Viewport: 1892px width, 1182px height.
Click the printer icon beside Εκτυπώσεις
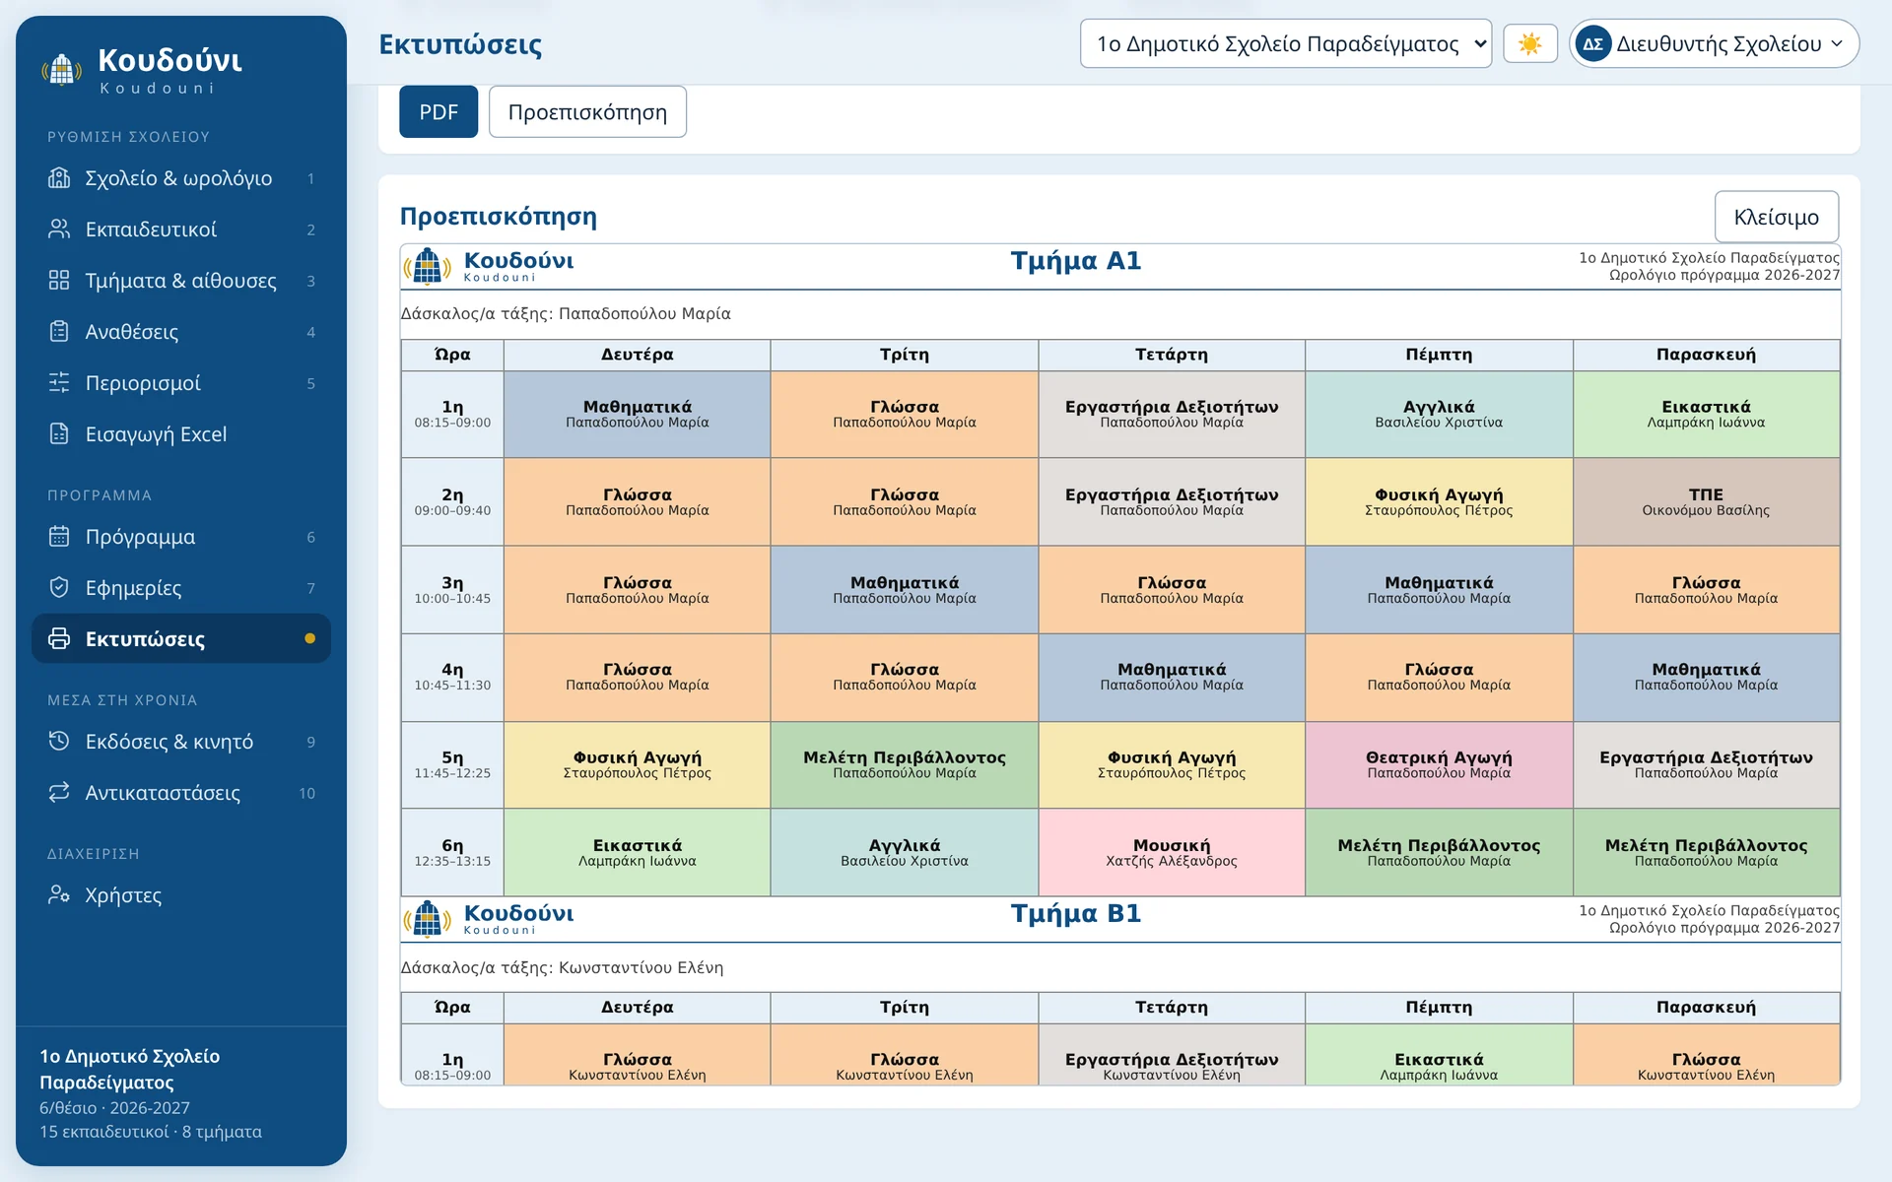tap(59, 639)
